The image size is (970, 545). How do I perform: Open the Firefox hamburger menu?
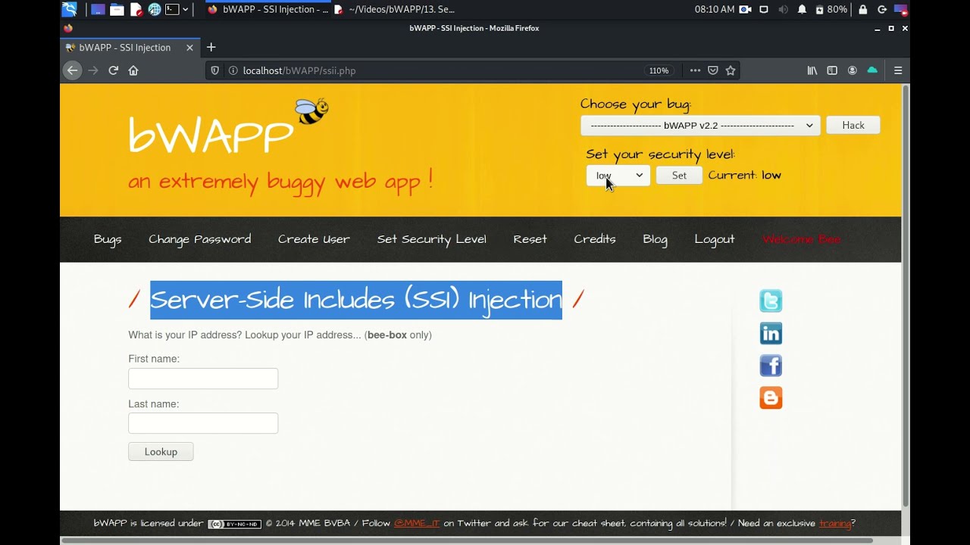(898, 70)
